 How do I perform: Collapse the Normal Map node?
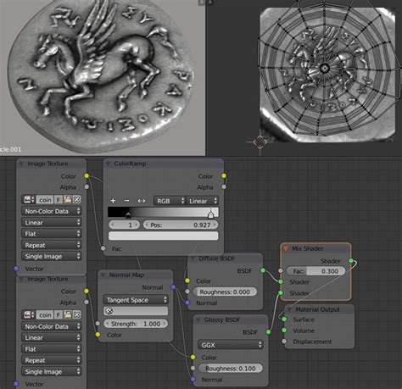tap(103, 275)
